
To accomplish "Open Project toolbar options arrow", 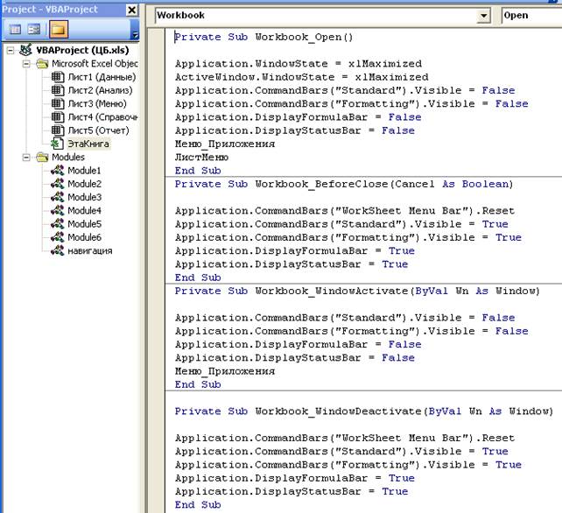I will pyautogui.click(x=135, y=34).
